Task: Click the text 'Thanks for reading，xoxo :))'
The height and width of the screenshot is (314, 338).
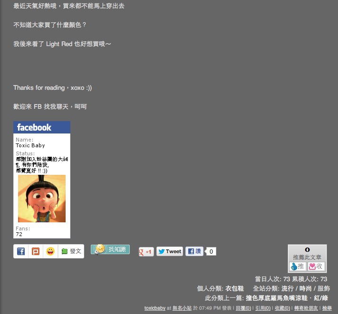Action: pyautogui.click(x=53, y=88)
